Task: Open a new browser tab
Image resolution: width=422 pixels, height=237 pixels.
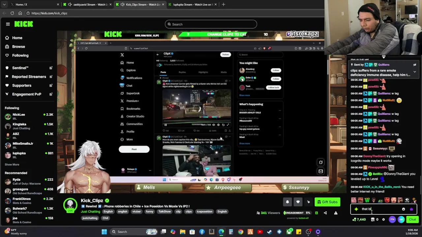Action: [224, 5]
